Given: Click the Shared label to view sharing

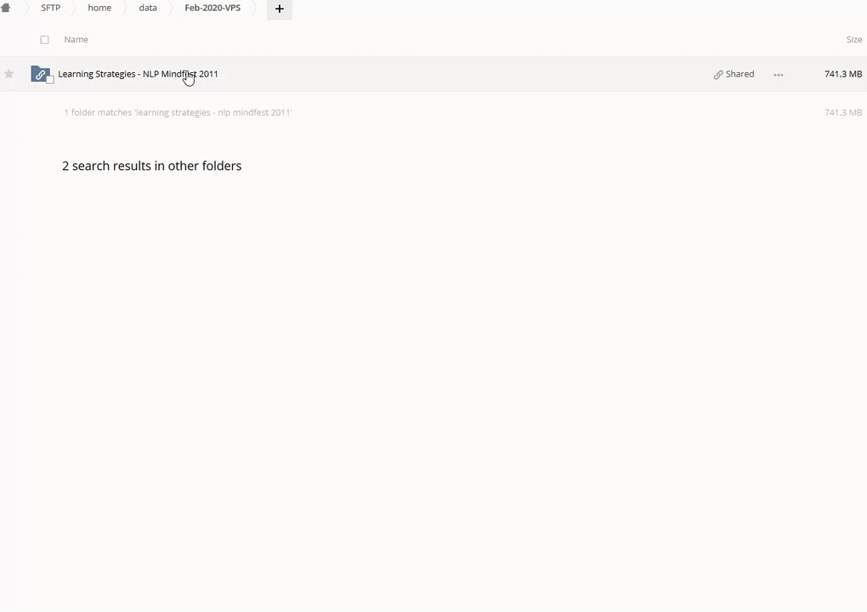Looking at the screenshot, I should [x=739, y=74].
